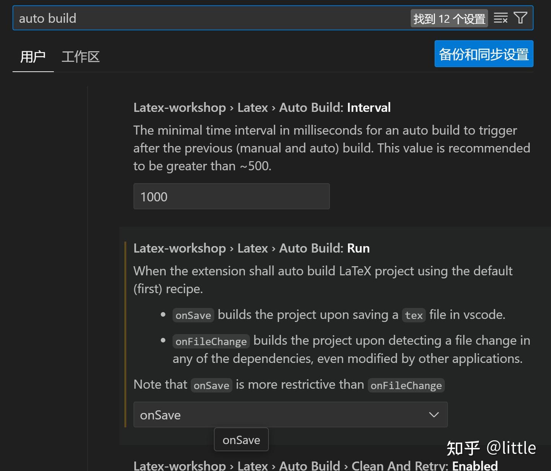Click the 备份和同步设置 button
The height and width of the screenshot is (471, 551).
pyautogui.click(x=483, y=54)
